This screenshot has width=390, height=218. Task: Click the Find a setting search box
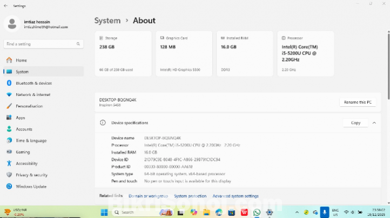44,44
